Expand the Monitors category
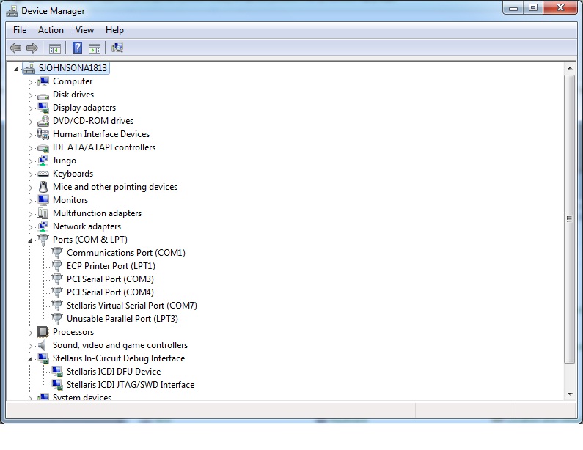Screen dimensions: 583x450 (31, 201)
